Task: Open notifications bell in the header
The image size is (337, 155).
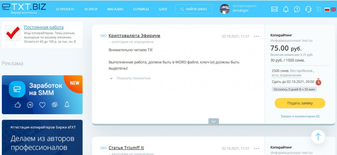Action: (x=286, y=9)
